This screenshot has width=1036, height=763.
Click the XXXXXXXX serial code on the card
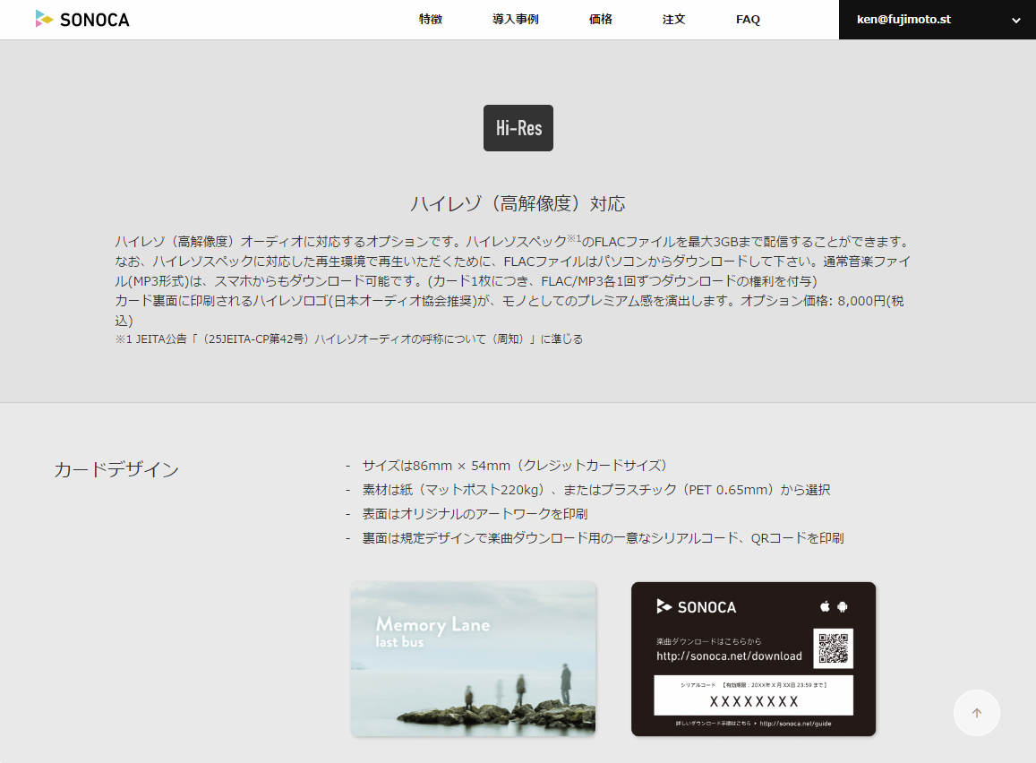pyautogui.click(x=754, y=701)
